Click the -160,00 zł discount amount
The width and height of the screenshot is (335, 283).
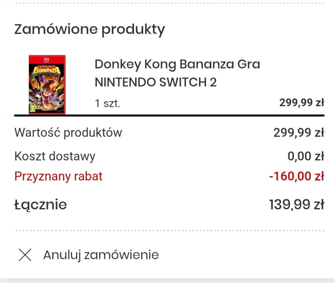[x=296, y=176]
